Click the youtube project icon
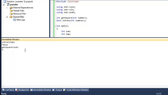This screenshot has width=168, height=95. tap(8, 4)
